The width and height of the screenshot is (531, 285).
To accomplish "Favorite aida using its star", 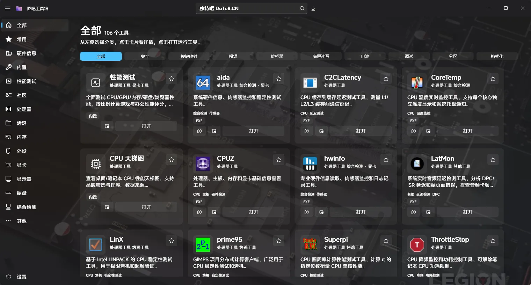I will (279, 79).
